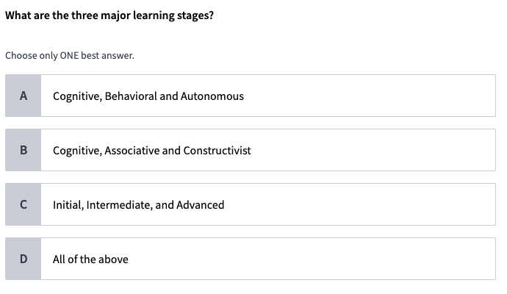Choose "Cognitive, Behavioral and Autonomous" answer text
Viewport: 507px width, 294px height.
(148, 96)
